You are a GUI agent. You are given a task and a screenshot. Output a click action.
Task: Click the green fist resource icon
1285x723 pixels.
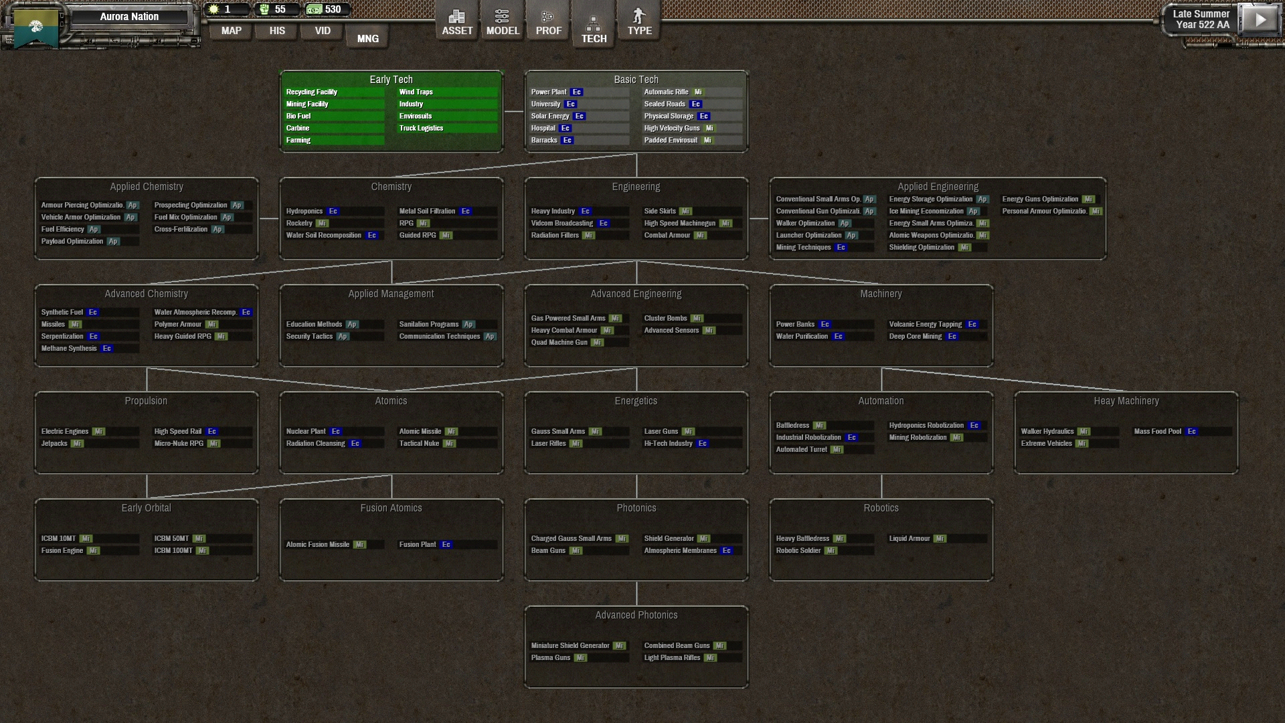point(264,9)
